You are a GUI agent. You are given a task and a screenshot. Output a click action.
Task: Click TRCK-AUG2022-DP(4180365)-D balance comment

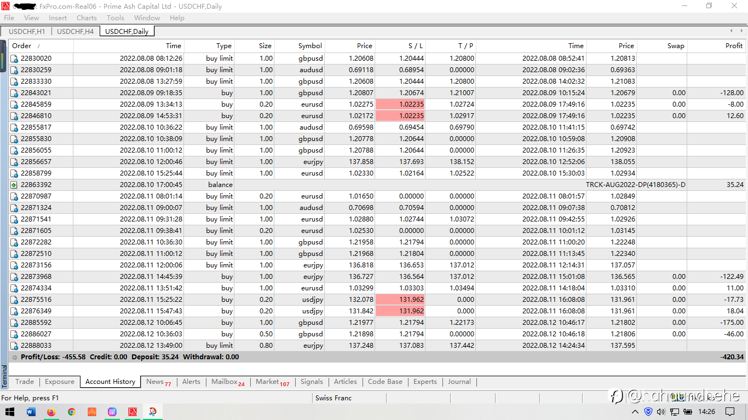pyautogui.click(x=635, y=185)
